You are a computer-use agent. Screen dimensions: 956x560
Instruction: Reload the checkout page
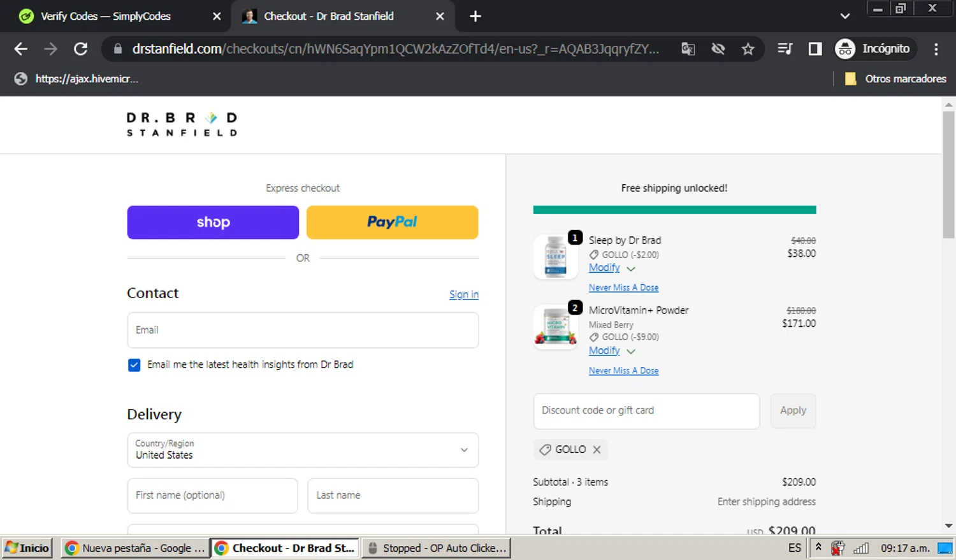point(80,49)
